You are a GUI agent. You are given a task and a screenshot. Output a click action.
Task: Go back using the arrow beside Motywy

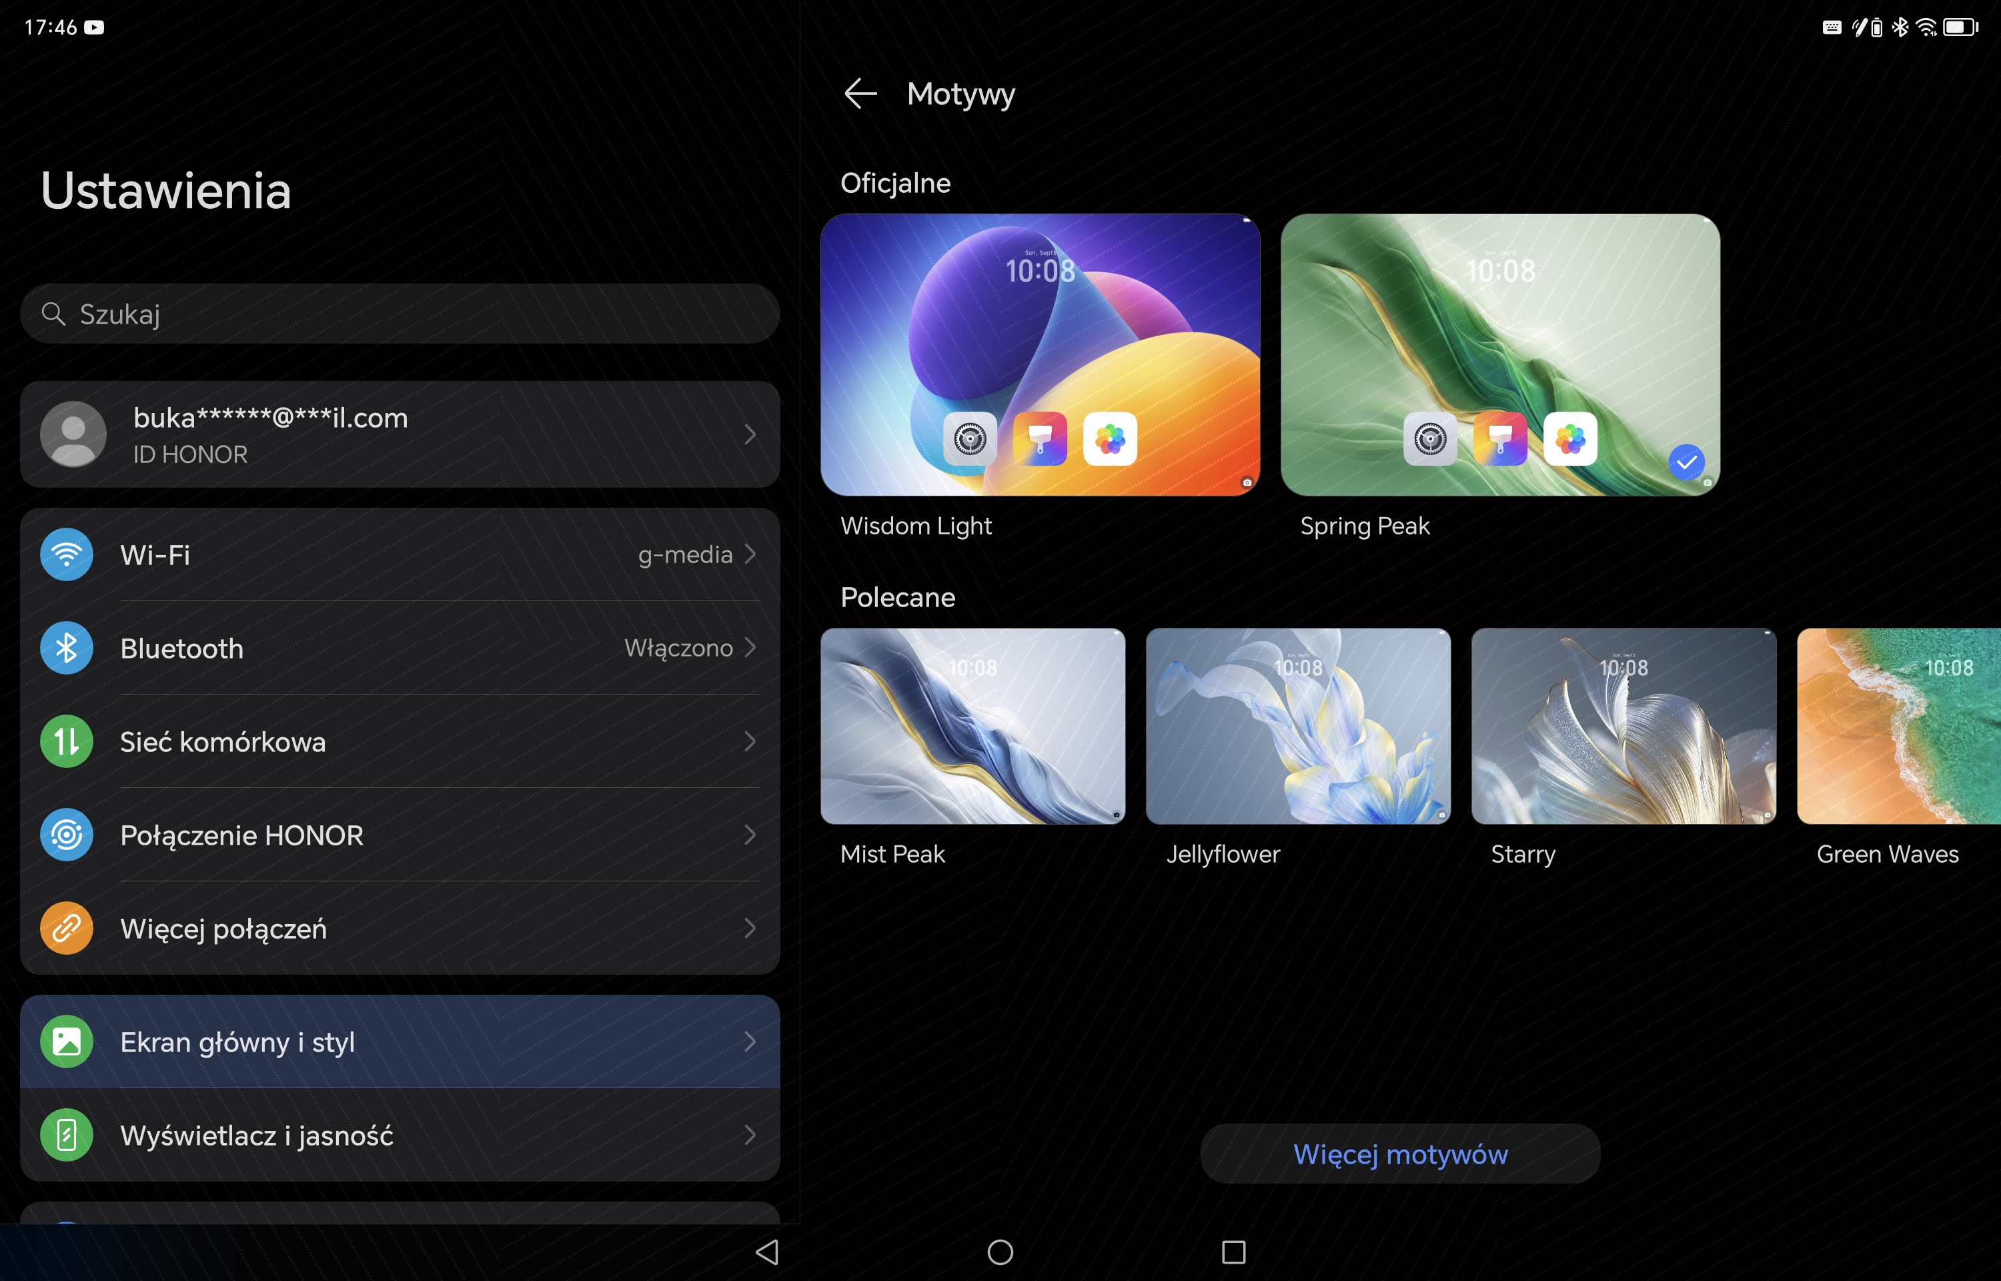(x=860, y=93)
